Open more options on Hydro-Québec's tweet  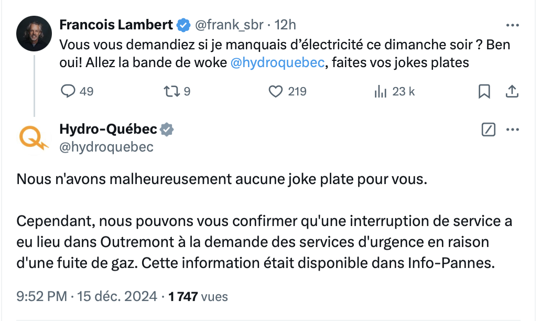(512, 130)
